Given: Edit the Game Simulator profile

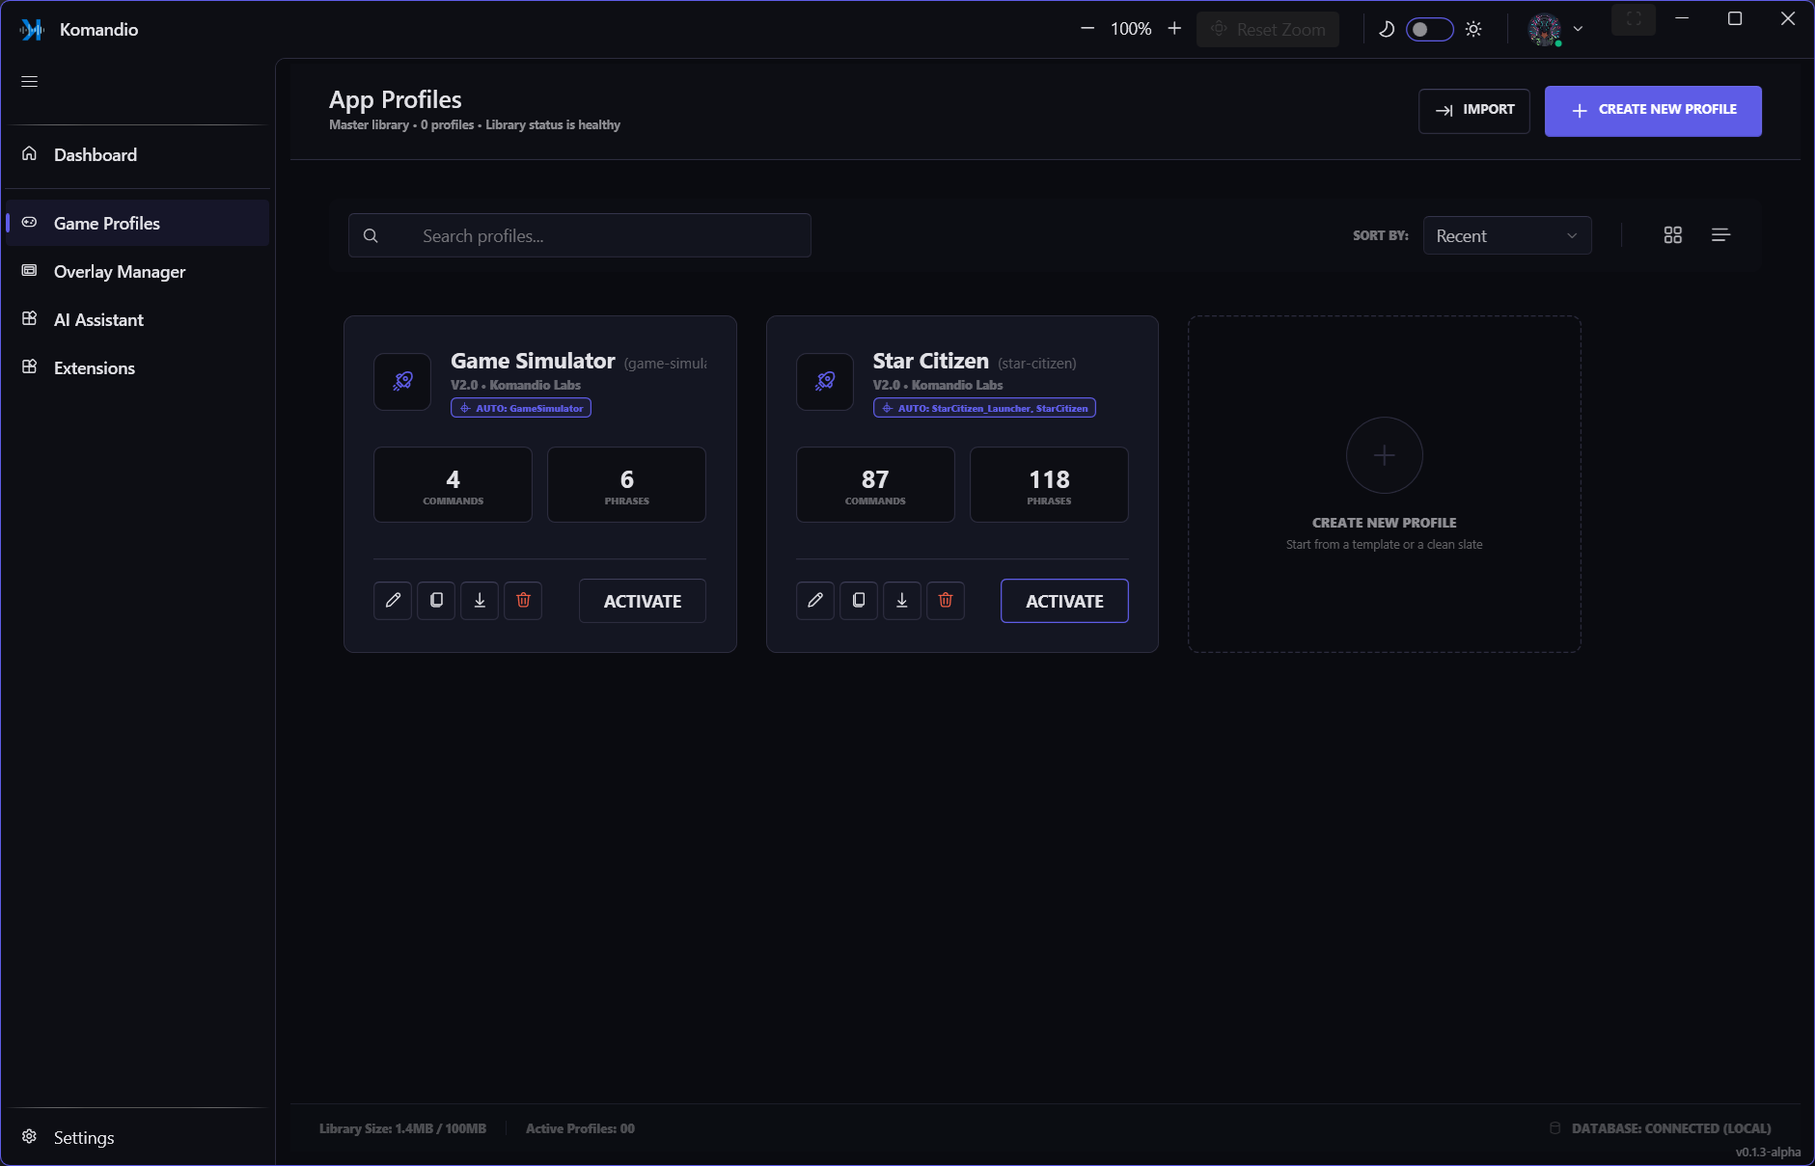Looking at the screenshot, I should 393,600.
